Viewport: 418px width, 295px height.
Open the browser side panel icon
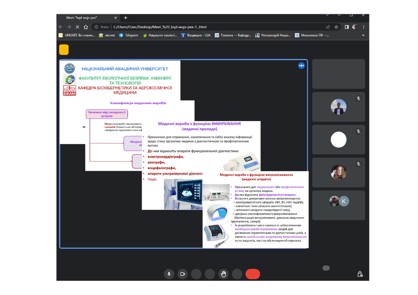click(347, 27)
